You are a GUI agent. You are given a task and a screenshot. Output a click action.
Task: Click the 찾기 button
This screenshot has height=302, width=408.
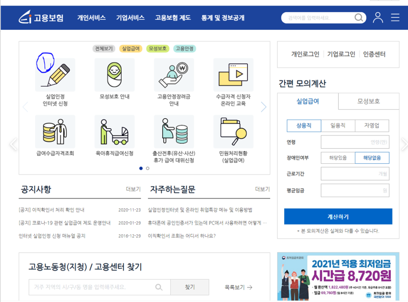click(x=190, y=287)
